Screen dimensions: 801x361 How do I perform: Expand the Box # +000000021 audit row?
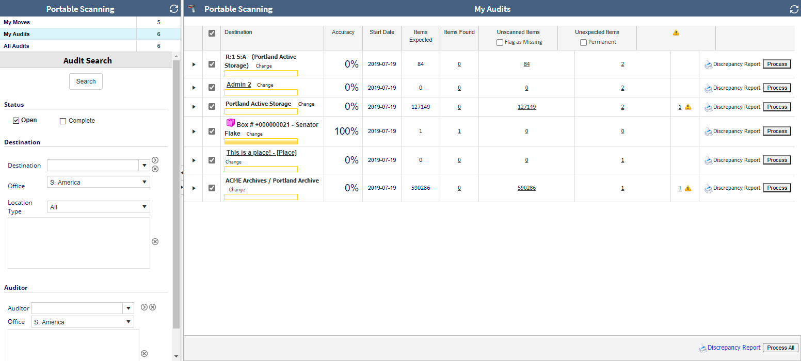(194, 132)
